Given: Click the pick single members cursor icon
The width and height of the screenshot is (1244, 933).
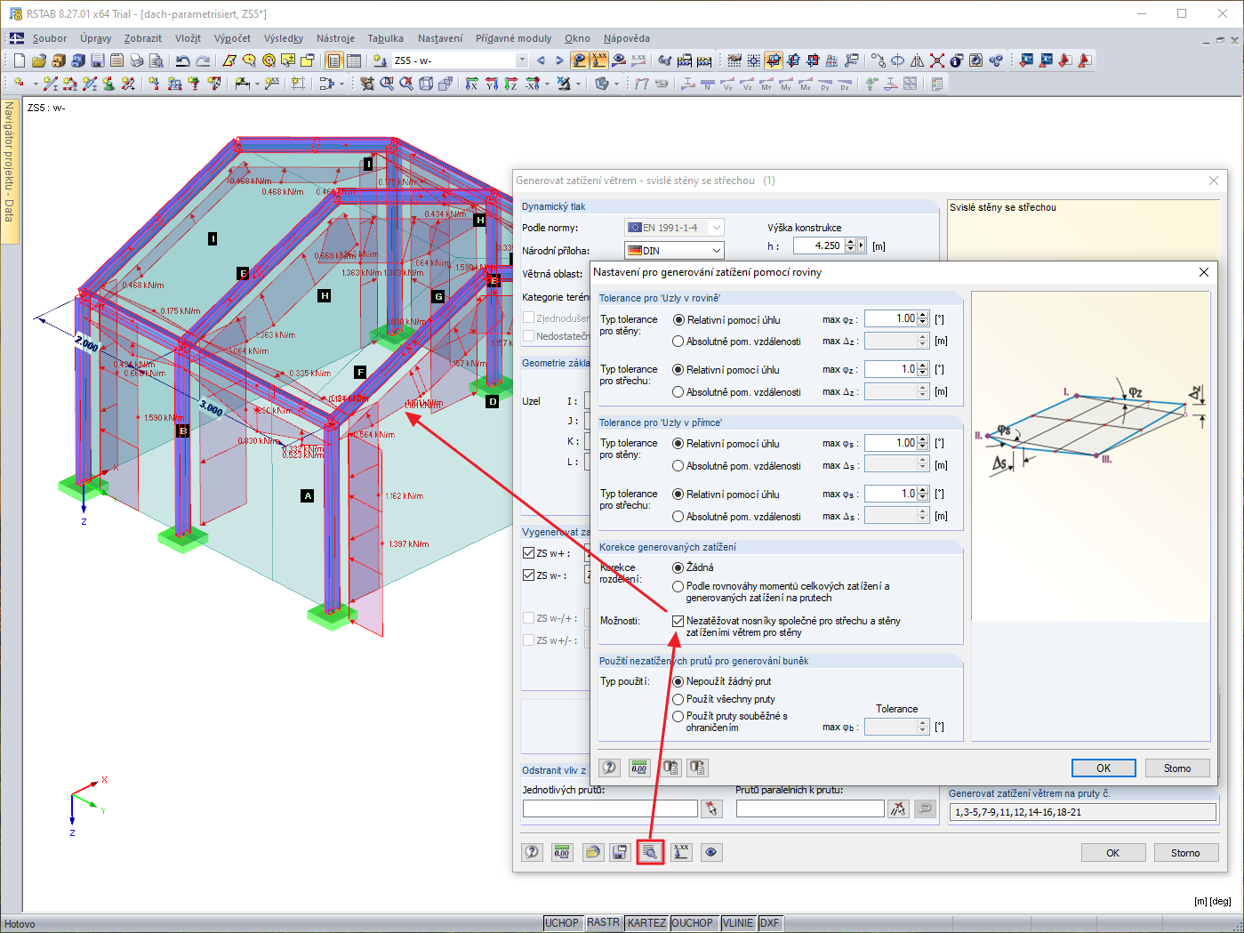Looking at the screenshot, I should point(711,808).
